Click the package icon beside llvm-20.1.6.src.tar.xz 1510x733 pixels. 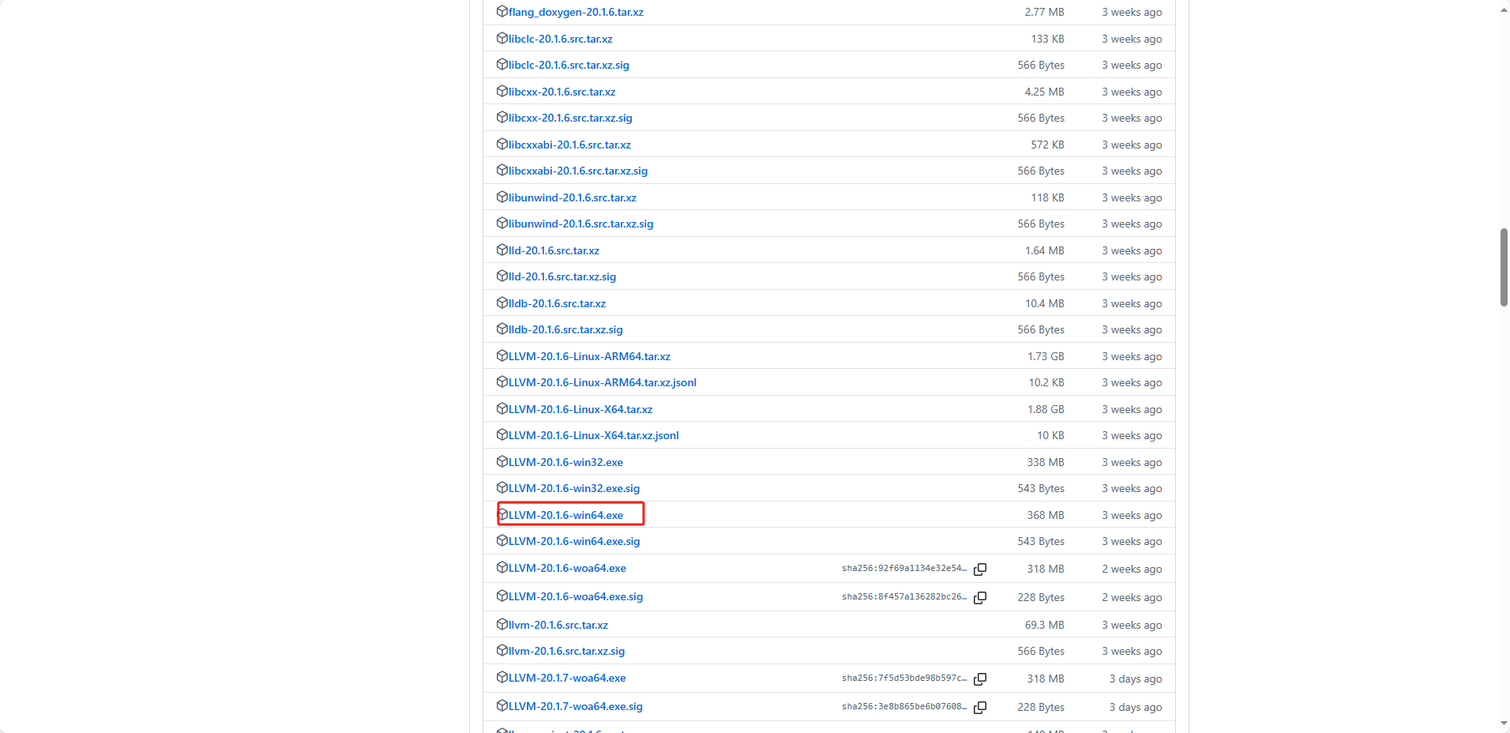click(x=501, y=624)
